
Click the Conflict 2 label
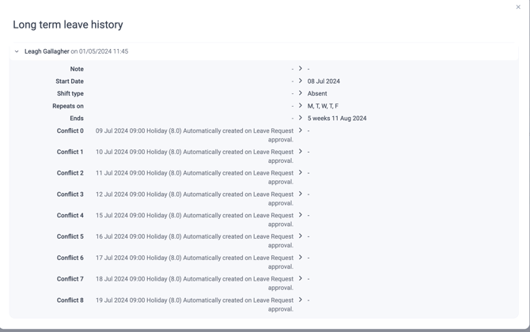pos(70,173)
